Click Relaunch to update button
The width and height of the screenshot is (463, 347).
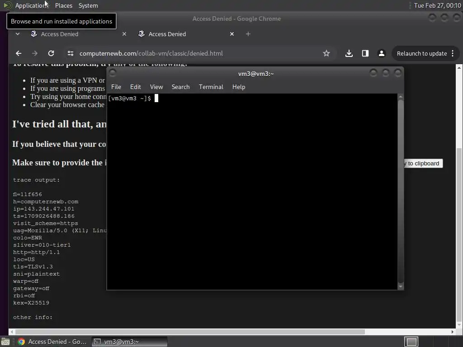click(422, 53)
